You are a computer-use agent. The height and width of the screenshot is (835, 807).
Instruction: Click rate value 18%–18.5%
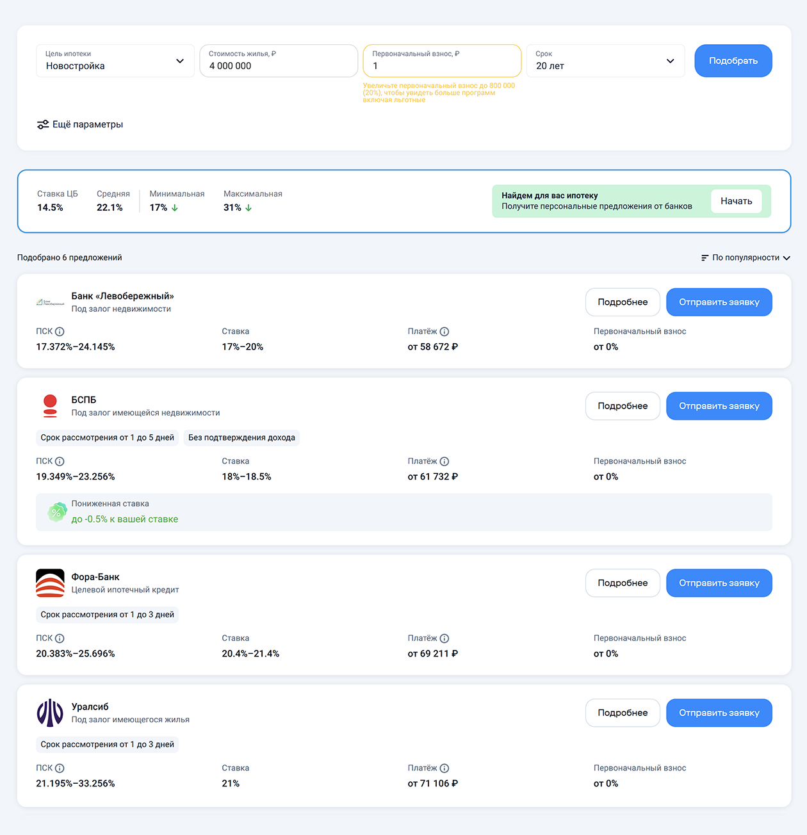click(247, 477)
